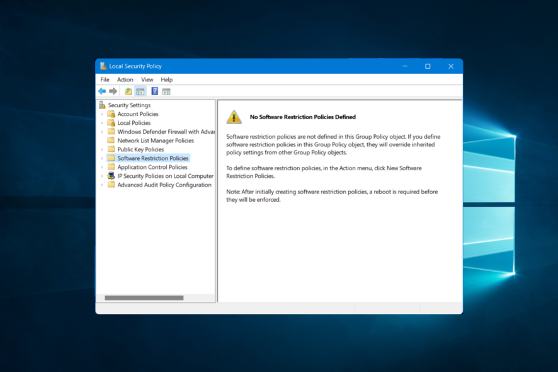558x372 pixels.
Task: Open the View menu
Action: point(147,79)
